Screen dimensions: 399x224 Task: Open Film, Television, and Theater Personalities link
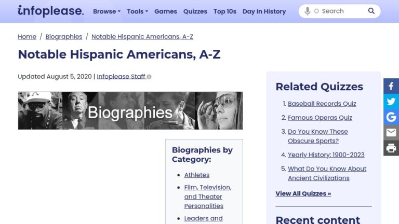[x=208, y=197]
